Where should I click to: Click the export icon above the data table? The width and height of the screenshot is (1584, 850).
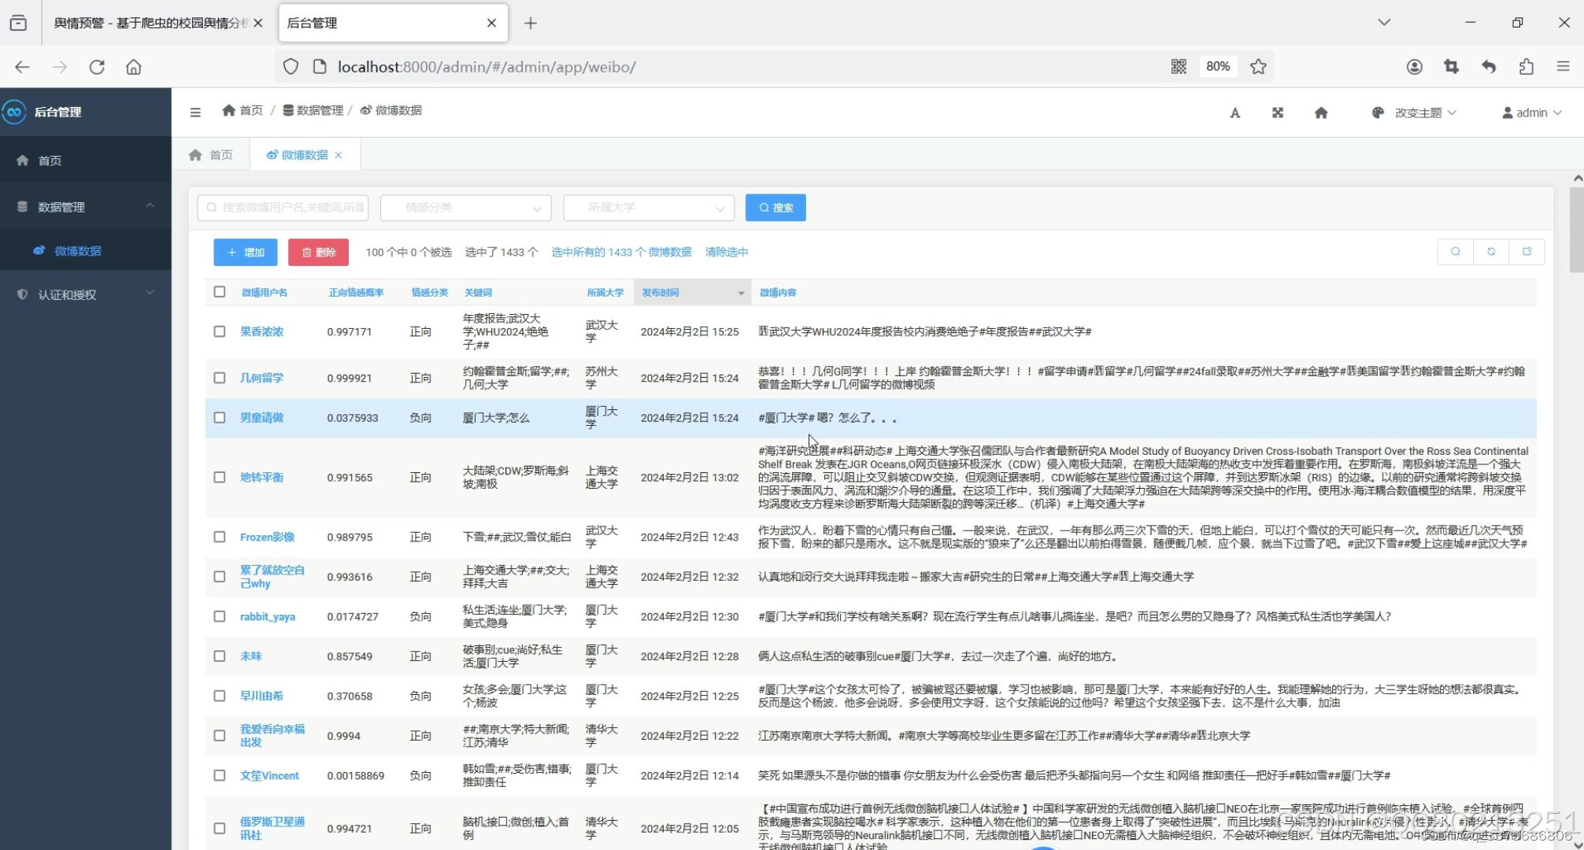point(1527,252)
